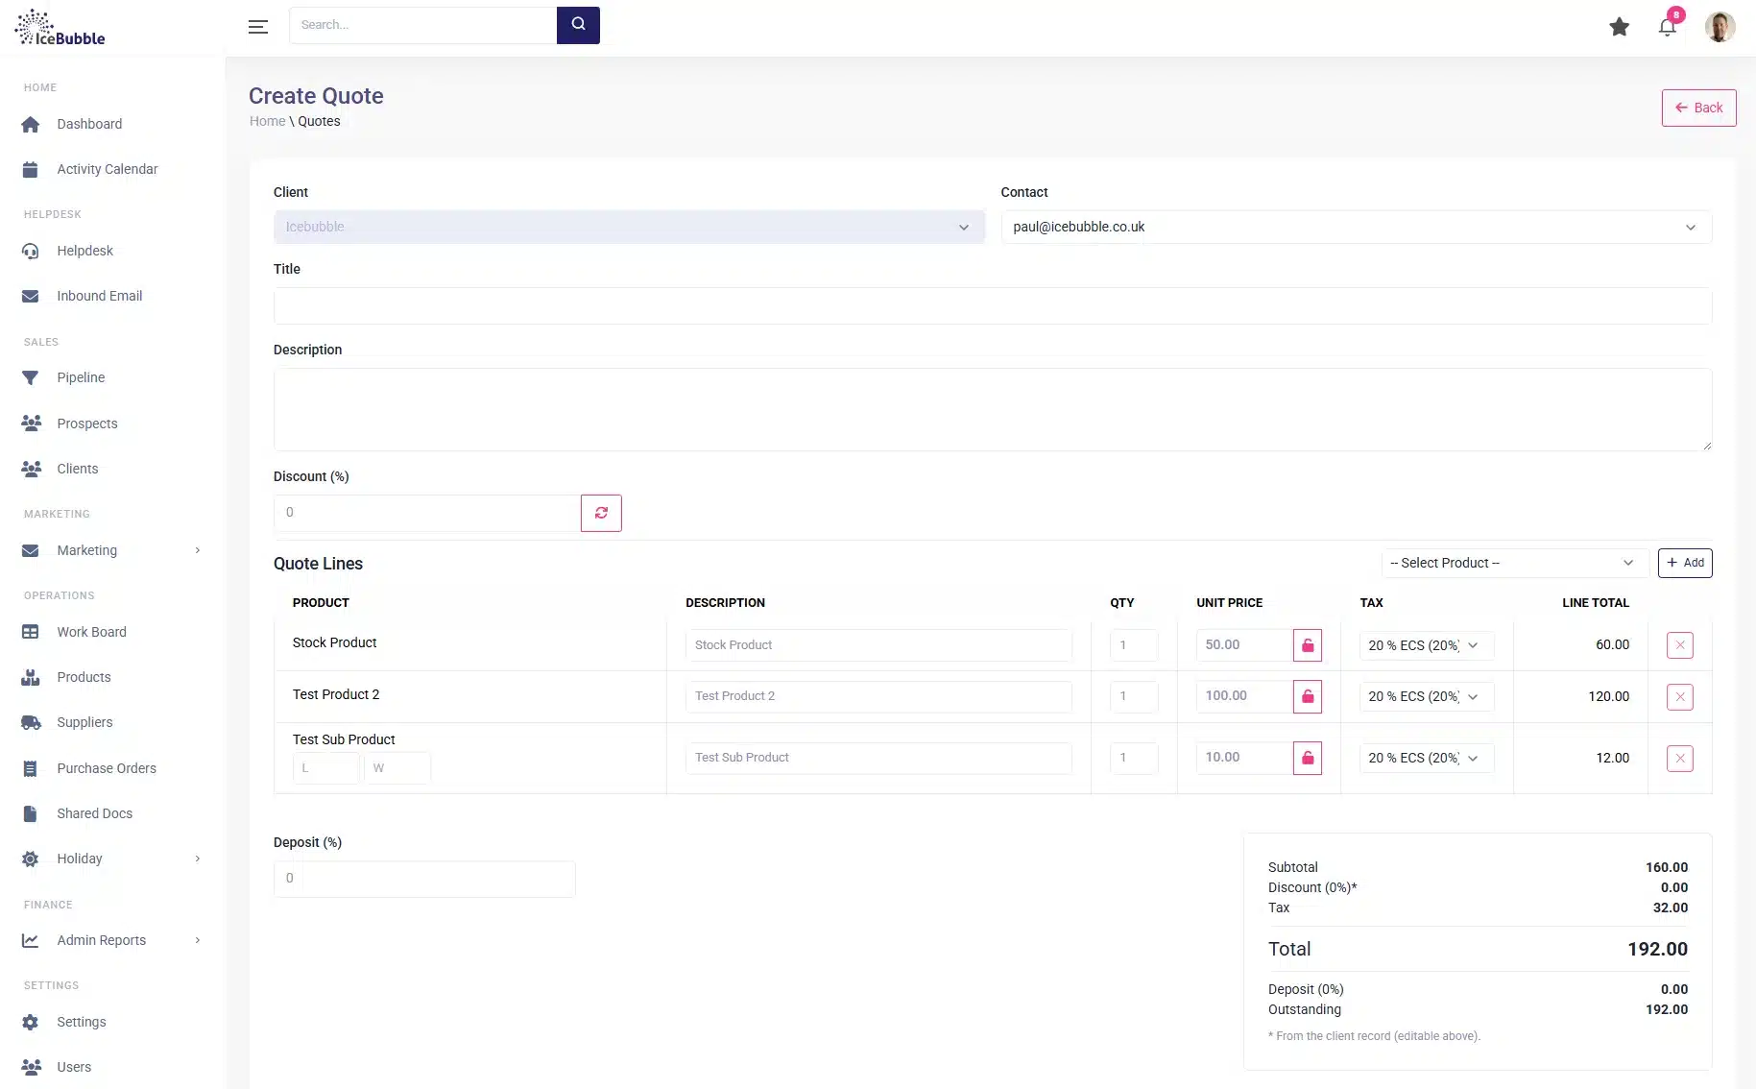Go to Purchase Orders in sidebar

[106, 768]
